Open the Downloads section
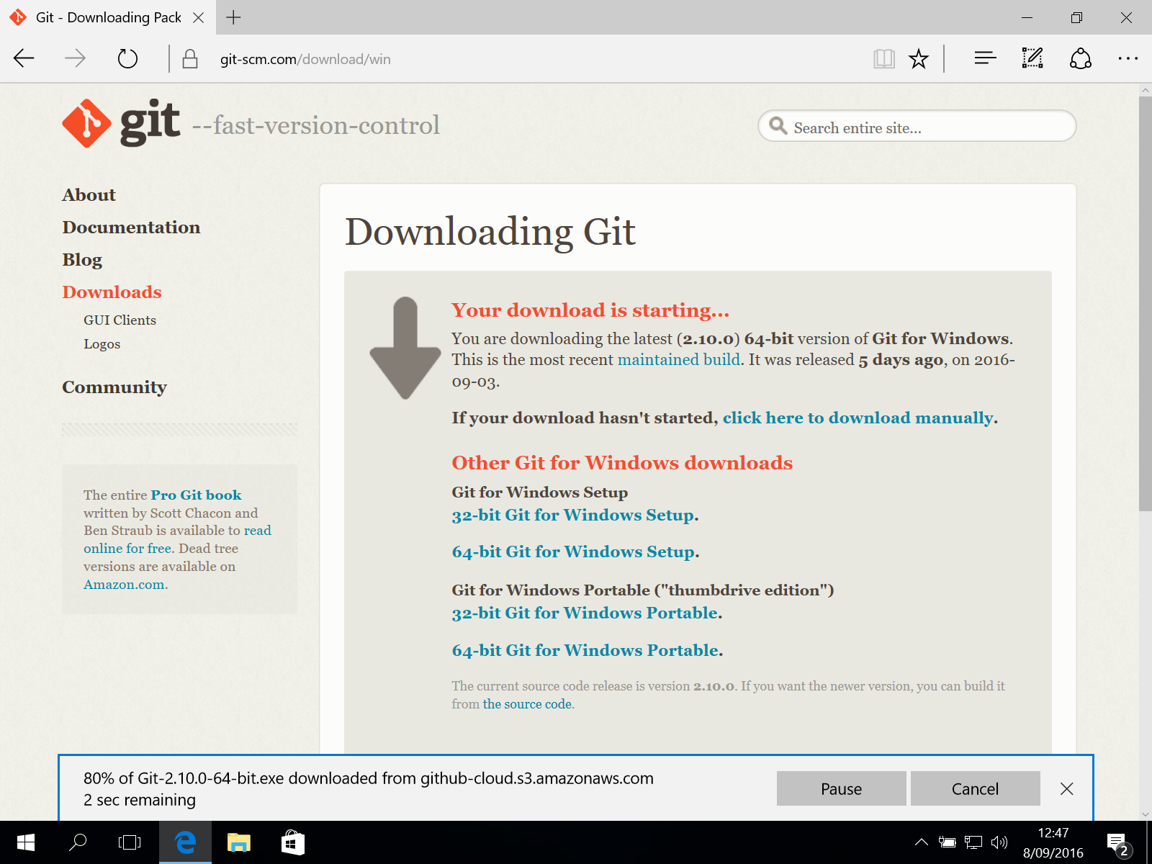 tap(112, 292)
